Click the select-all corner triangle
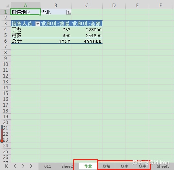 point(7,5)
